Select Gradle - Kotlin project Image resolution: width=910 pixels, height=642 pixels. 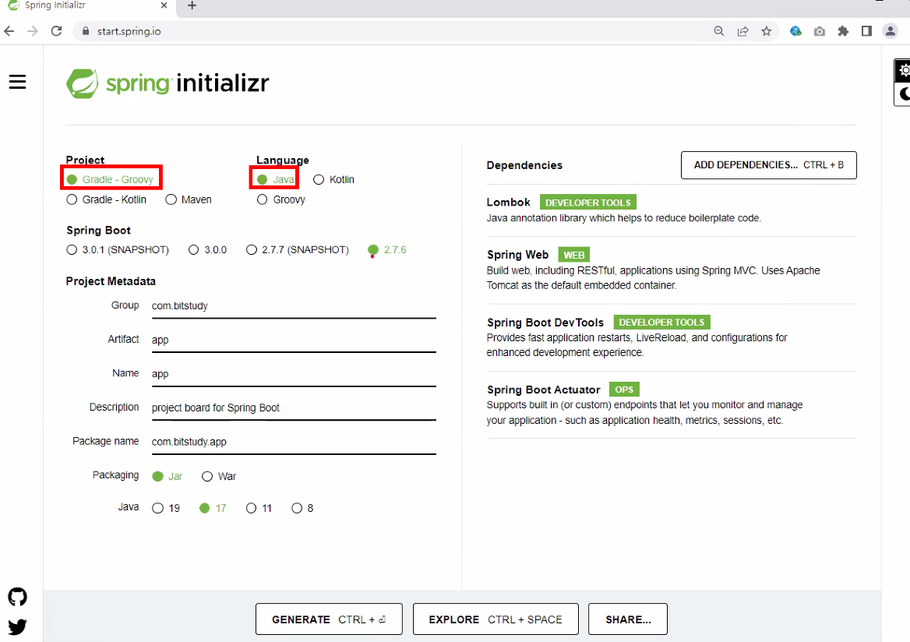click(x=107, y=199)
